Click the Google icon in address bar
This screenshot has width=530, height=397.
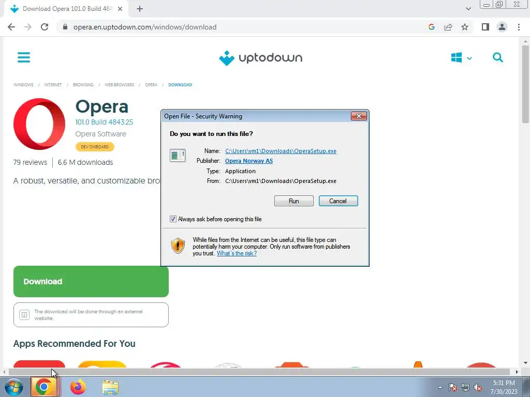click(431, 27)
